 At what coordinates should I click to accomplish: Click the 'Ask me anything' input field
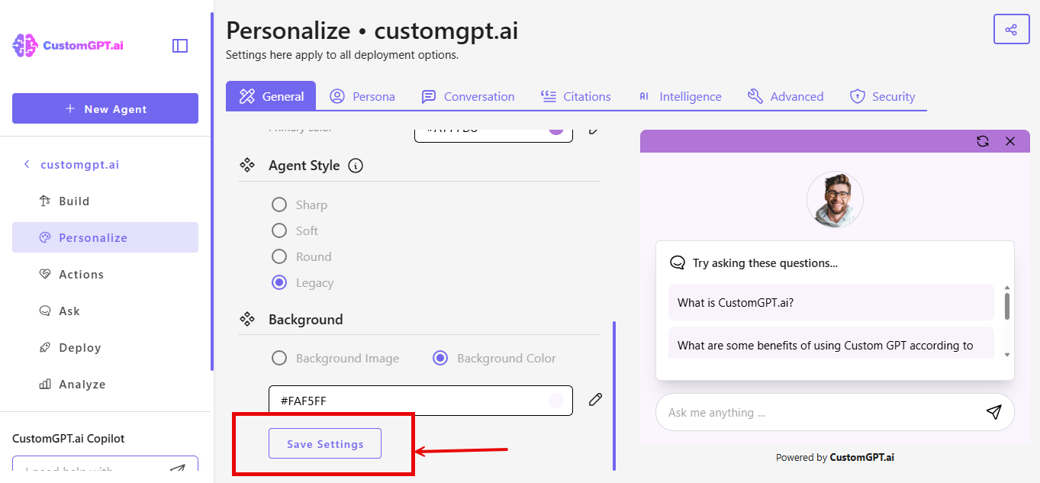coord(801,412)
